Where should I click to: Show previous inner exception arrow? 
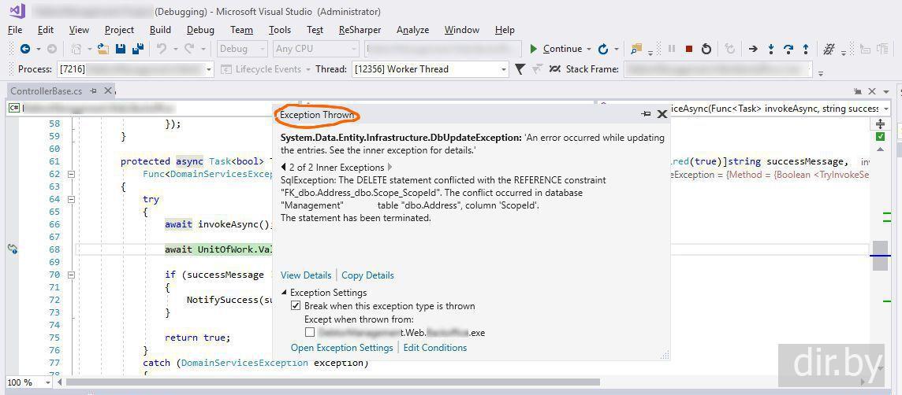[x=284, y=168]
